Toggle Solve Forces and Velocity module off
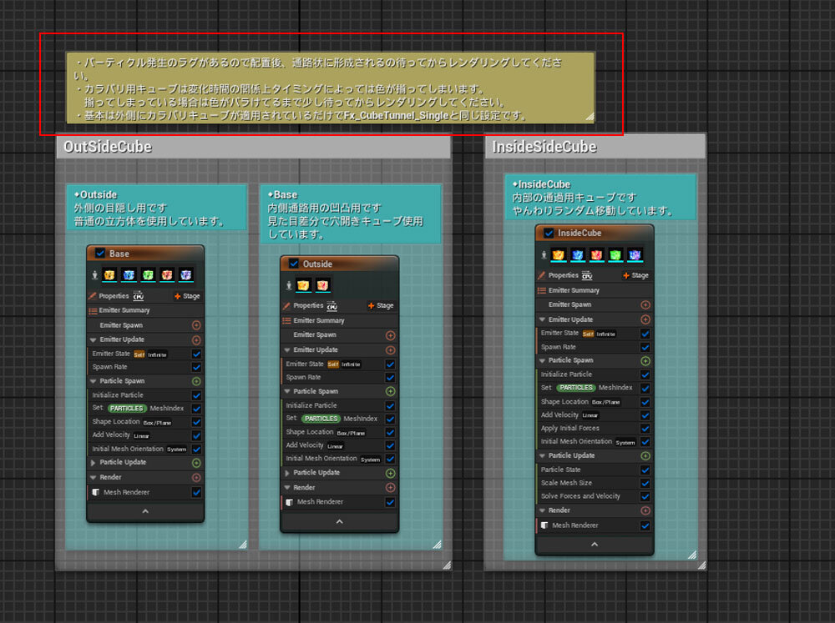This screenshot has height=623, width=835. 645,496
